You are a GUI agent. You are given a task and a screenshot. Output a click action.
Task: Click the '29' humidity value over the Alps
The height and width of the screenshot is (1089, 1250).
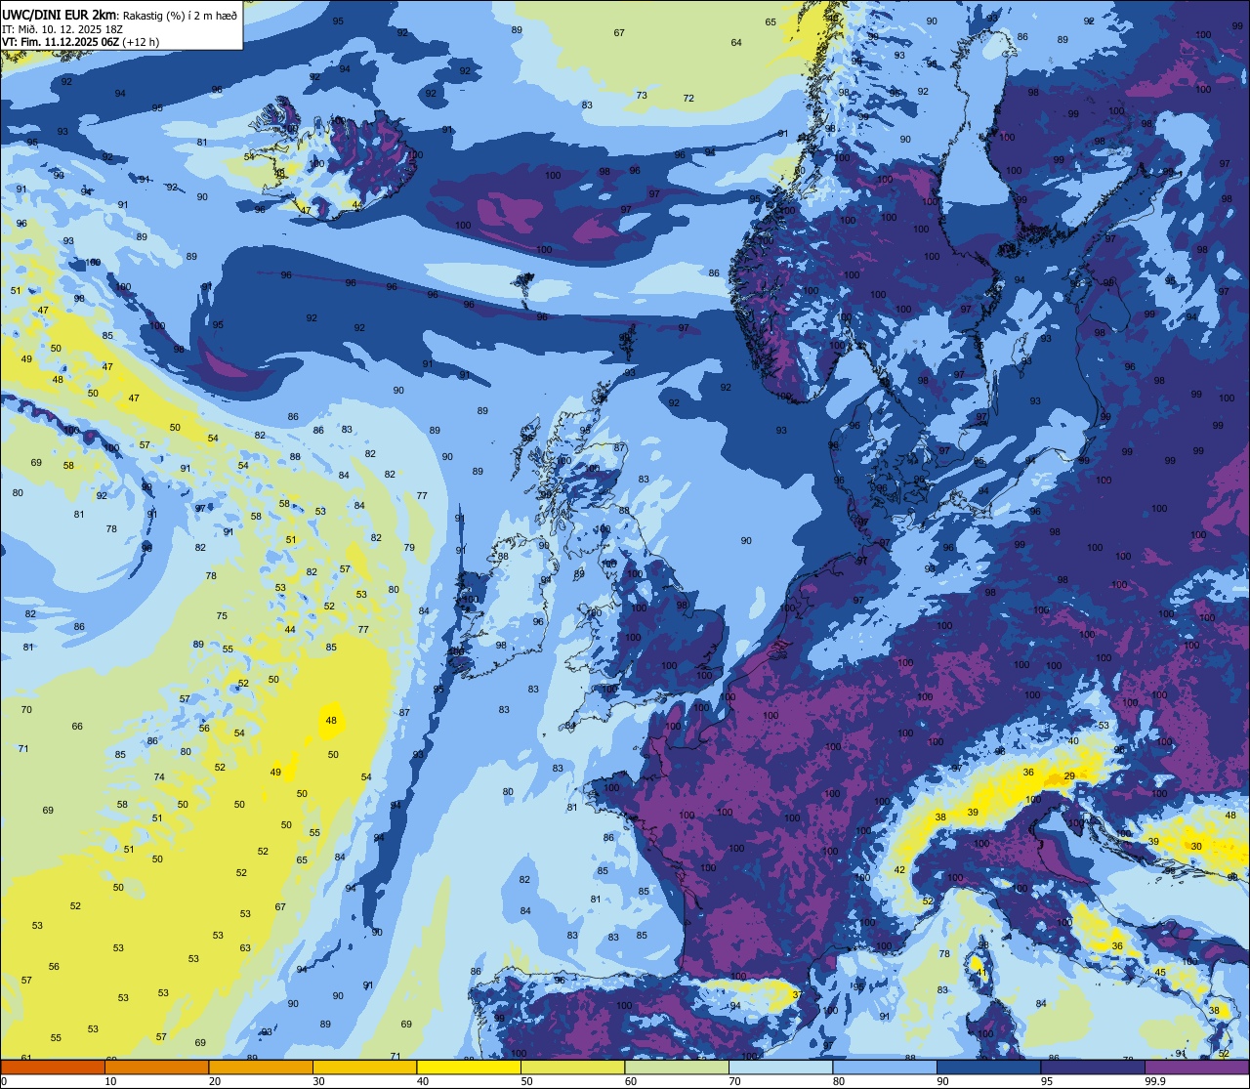pyautogui.click(x=1069, y=775)
